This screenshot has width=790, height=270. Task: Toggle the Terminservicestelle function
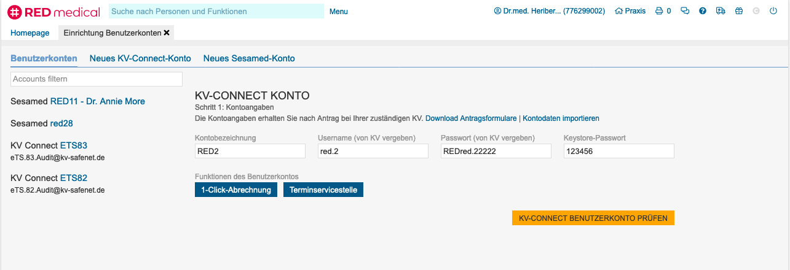click(323, 190)
